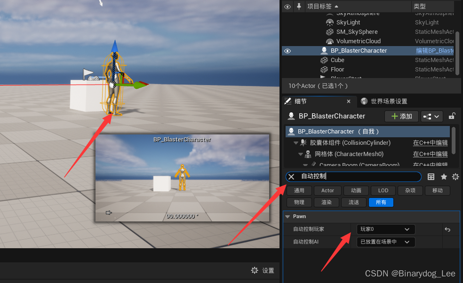Collapse the Pawn category section
Image resolution: width=463 pixels, height=283 pixels.
pos(287,217)
